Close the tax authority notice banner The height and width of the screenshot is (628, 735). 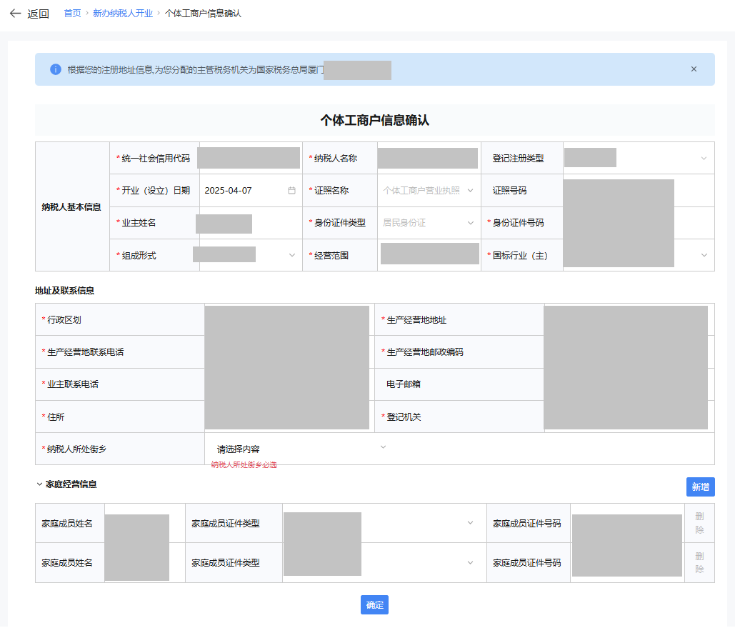click(694, 69)
